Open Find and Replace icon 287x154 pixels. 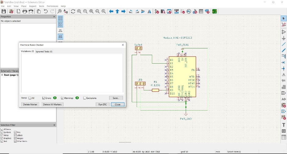pos(66,11)
